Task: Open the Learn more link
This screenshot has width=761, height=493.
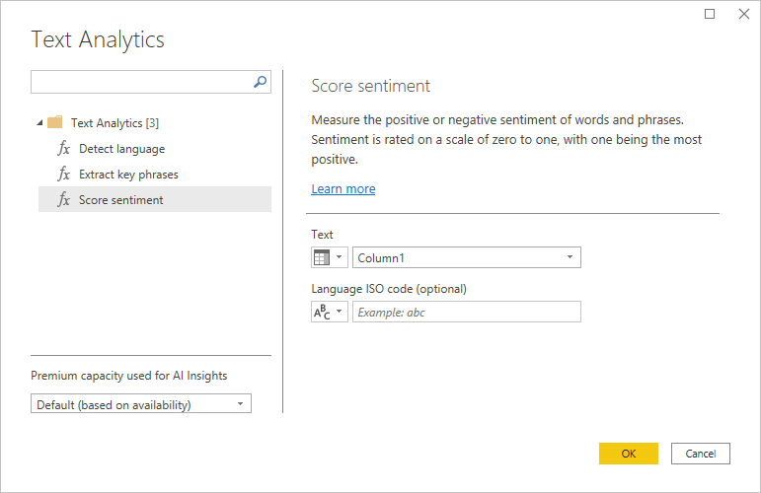Action: coord(343,188)
